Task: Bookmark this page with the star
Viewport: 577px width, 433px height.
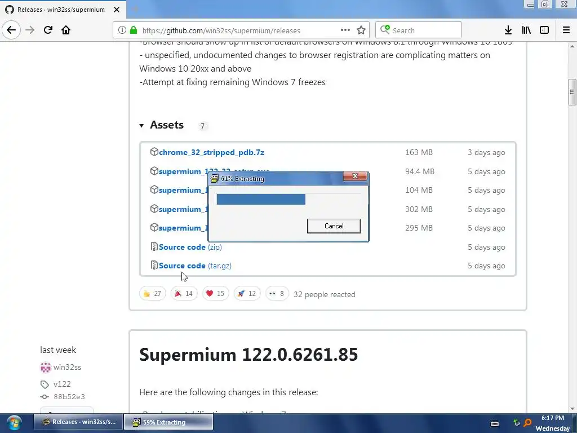Action: tap(361, 30)
